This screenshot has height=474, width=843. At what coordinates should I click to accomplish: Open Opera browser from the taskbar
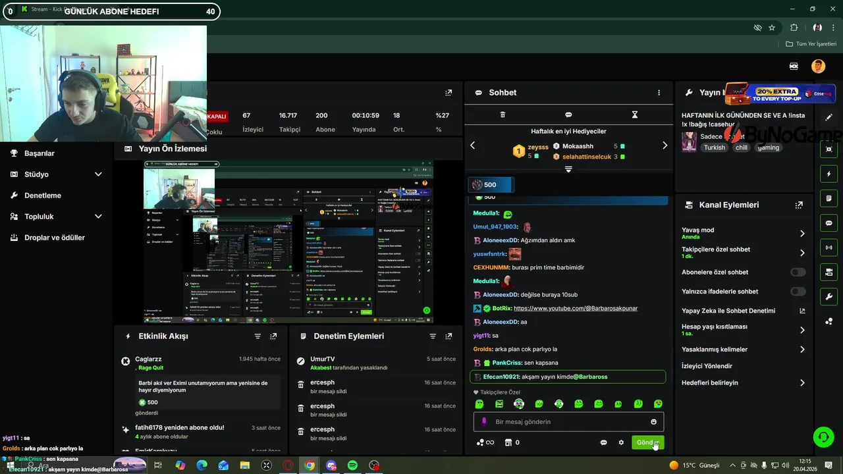coord(288,465)
